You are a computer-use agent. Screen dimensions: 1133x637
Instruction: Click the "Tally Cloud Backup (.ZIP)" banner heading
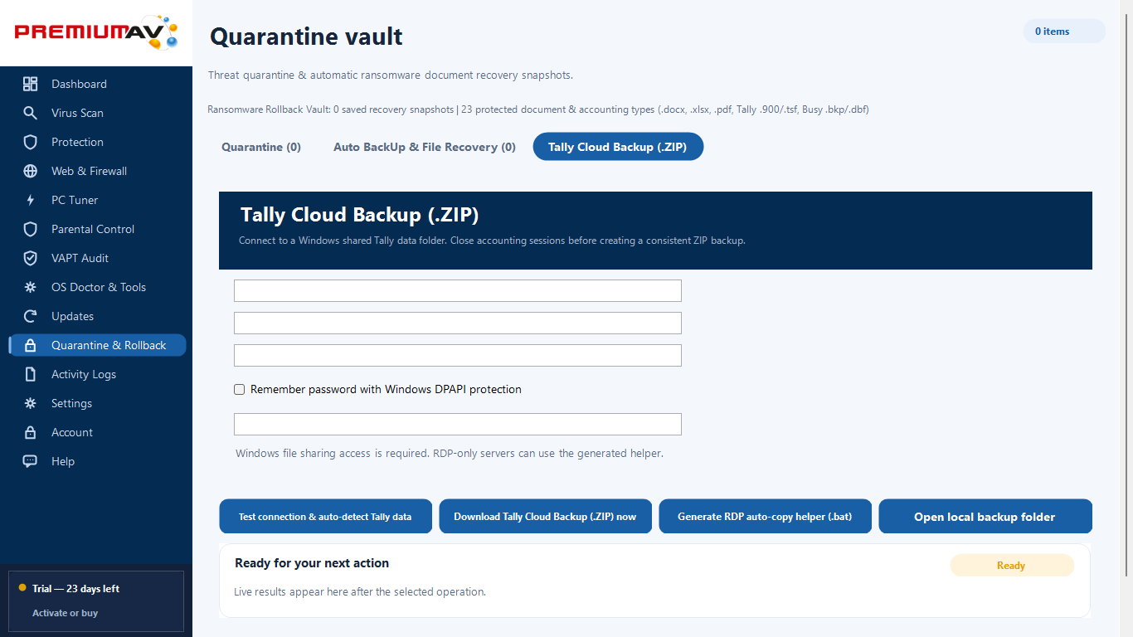tap(360, 215)
